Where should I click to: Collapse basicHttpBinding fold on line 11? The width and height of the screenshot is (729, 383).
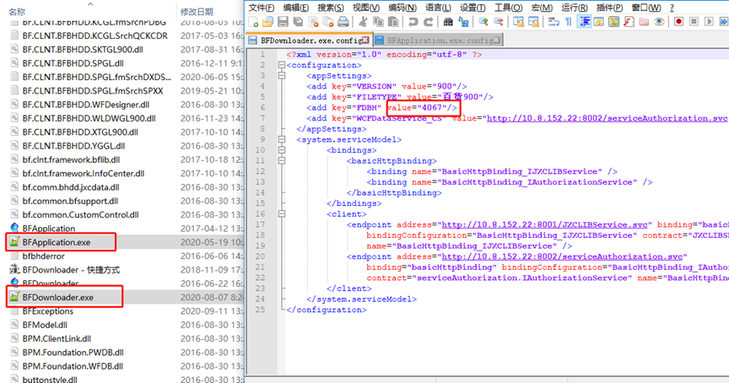click(x=281, y=161)
